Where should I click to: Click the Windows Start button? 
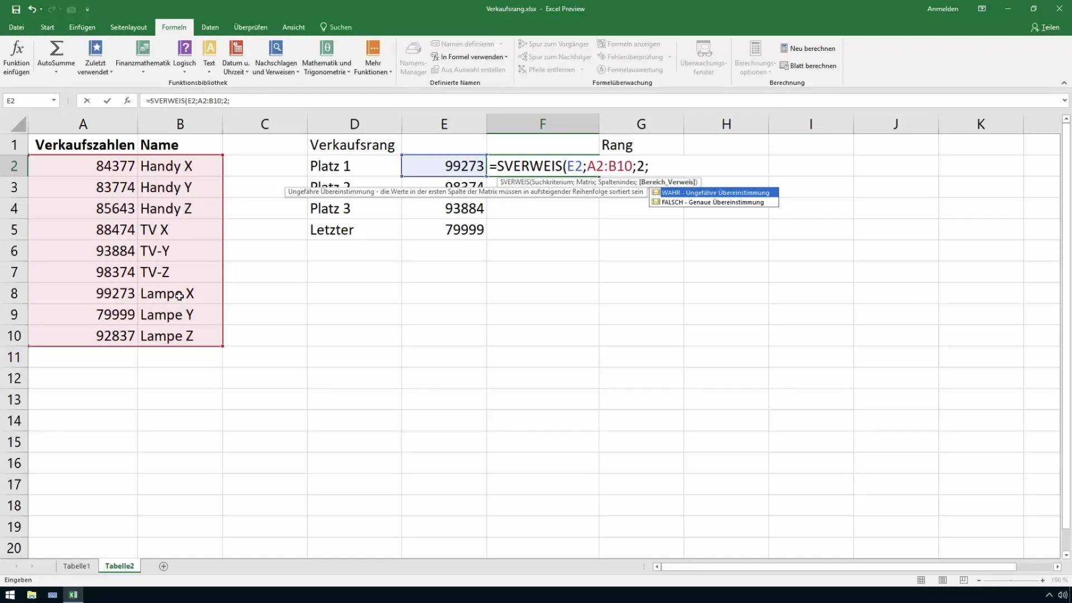[10, 595]
